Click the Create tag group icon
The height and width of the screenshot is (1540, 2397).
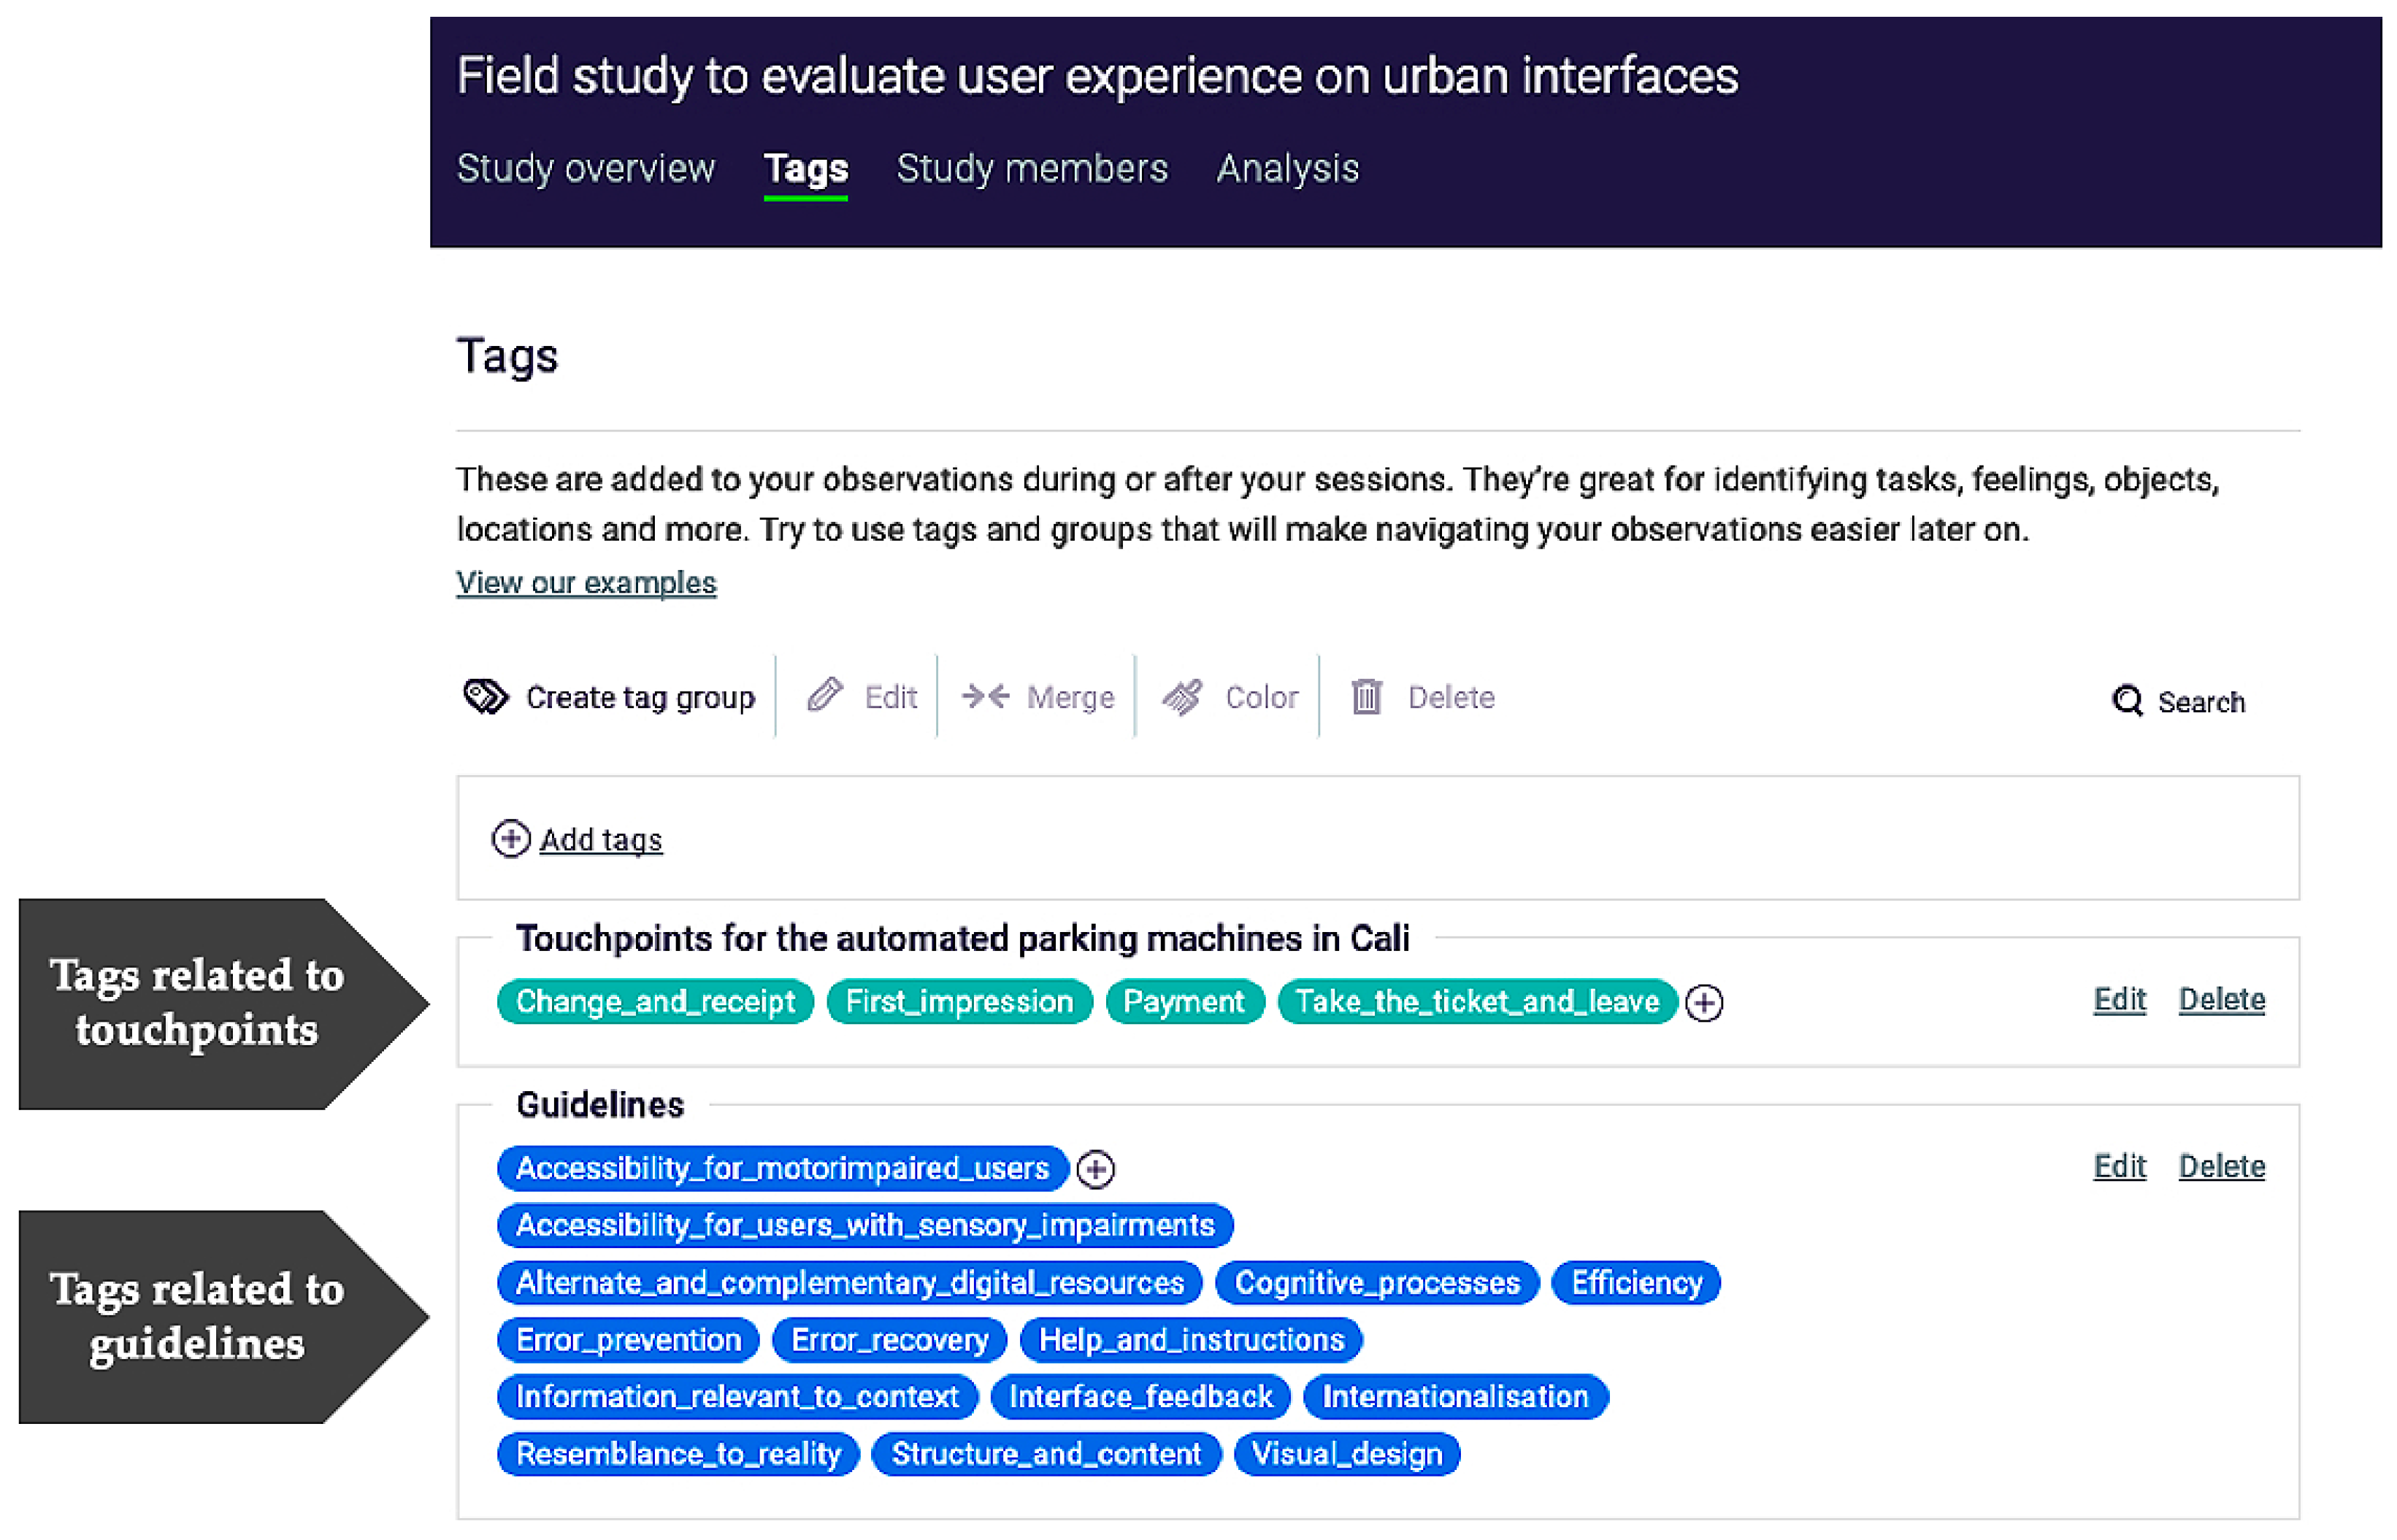pos(486,697)
